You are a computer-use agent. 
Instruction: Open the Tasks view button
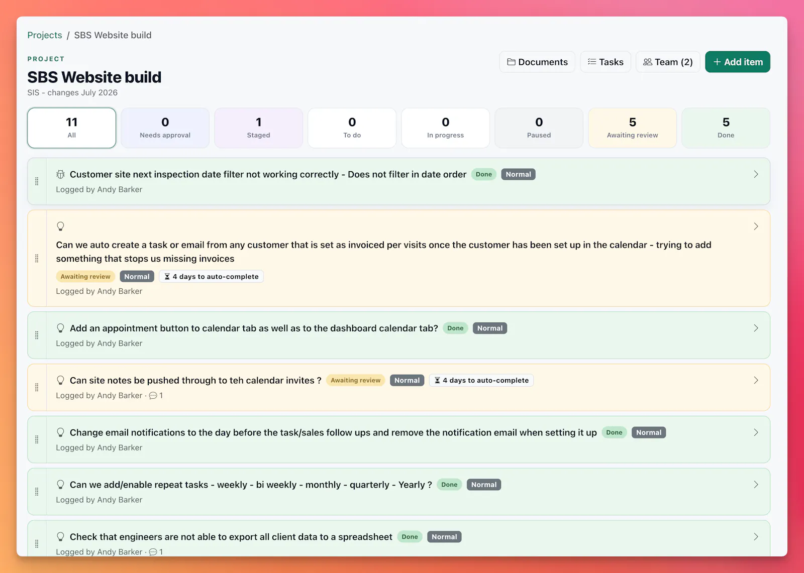[x=606, y=62]
